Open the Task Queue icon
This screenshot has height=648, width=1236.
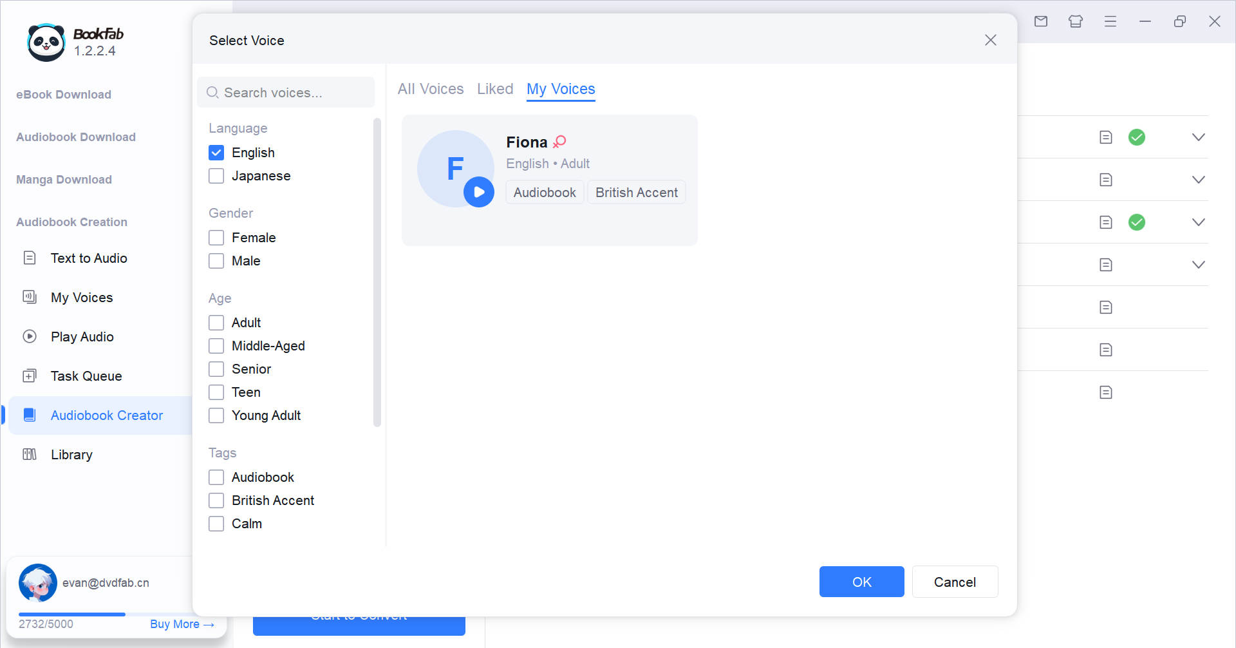point(30,376)
